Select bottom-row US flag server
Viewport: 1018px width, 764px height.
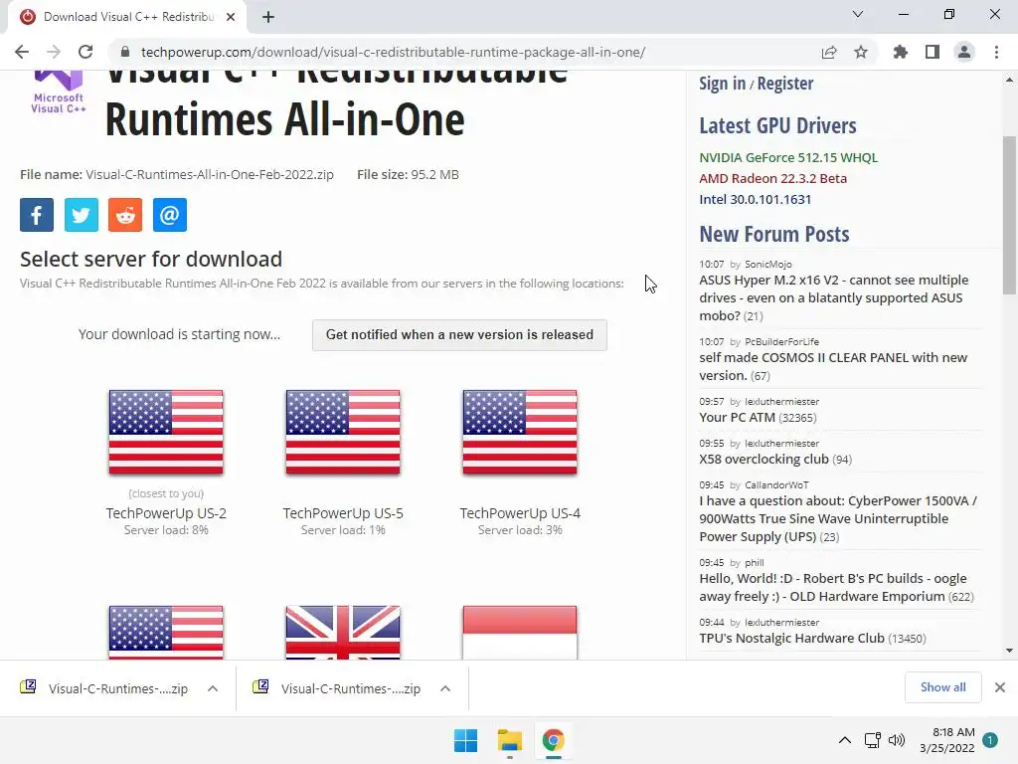[x=166, y=632]
